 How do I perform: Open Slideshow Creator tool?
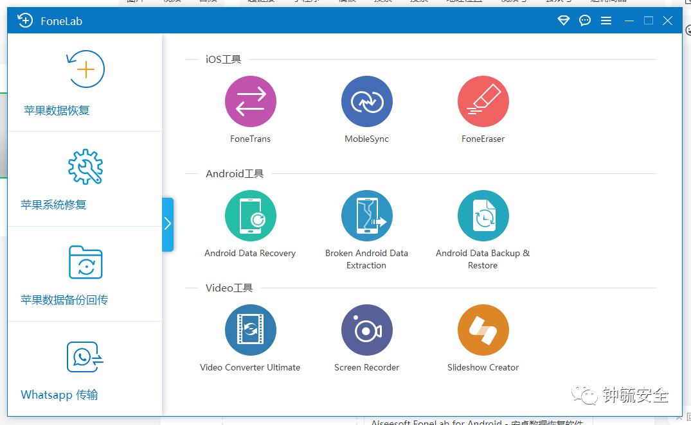[x=483, y=330]
